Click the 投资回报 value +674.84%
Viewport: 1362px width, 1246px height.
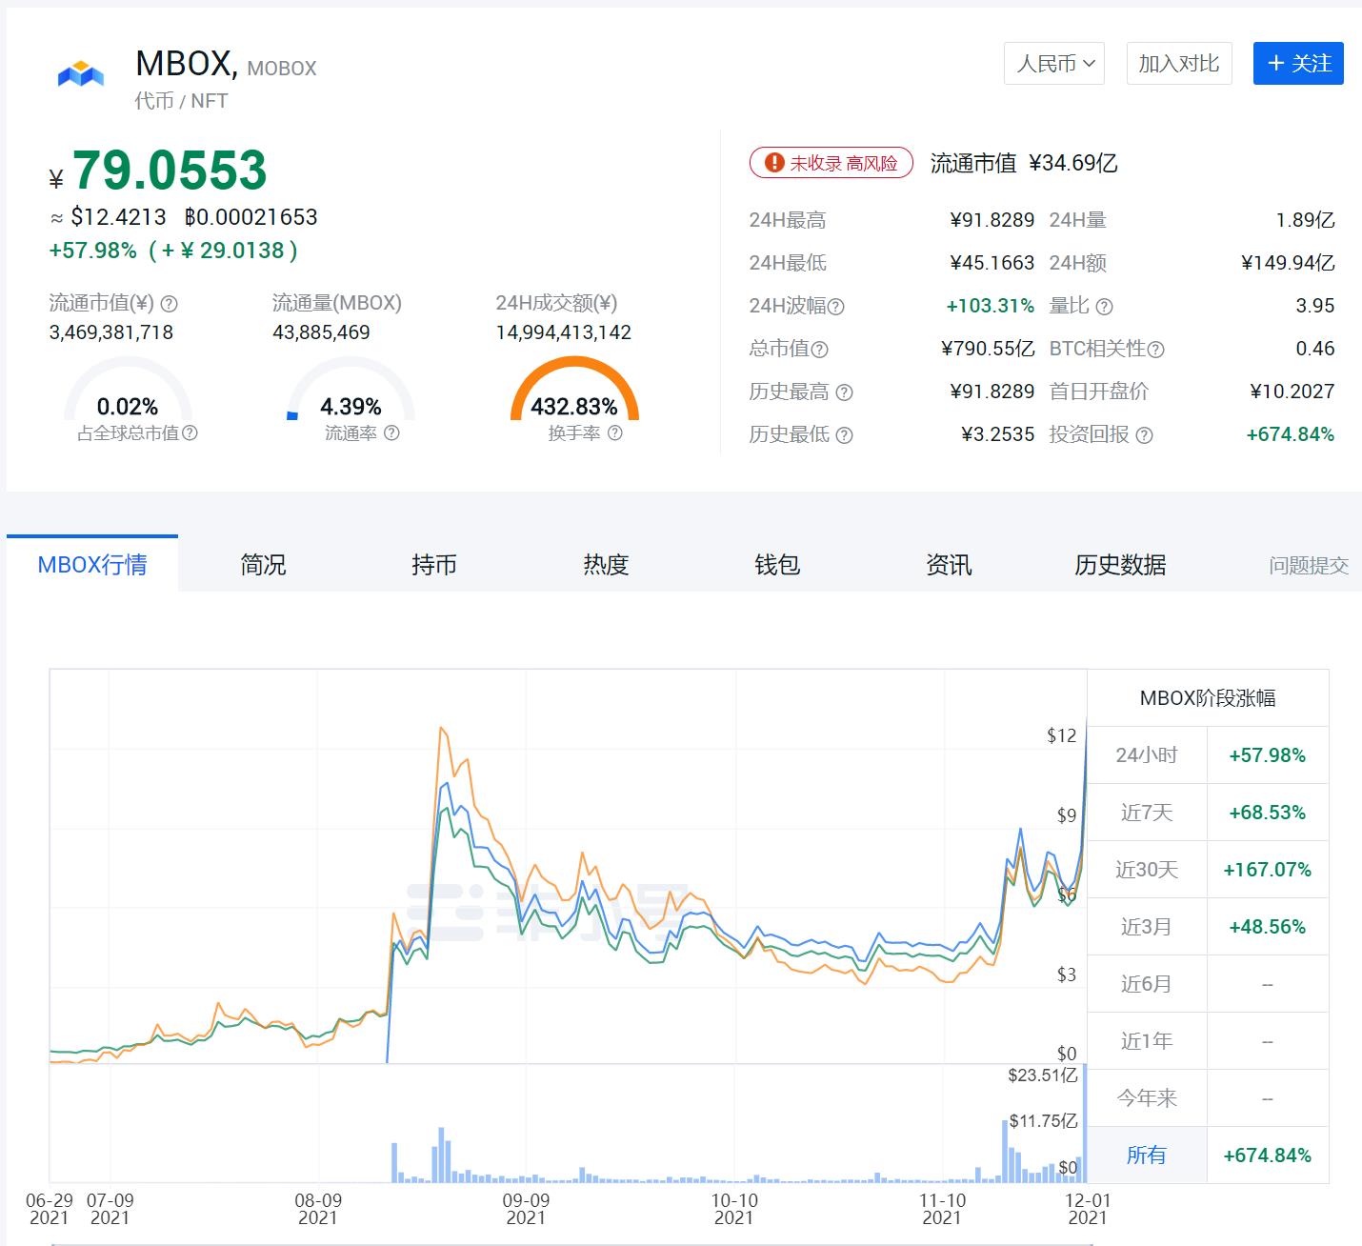point(1291,434)
